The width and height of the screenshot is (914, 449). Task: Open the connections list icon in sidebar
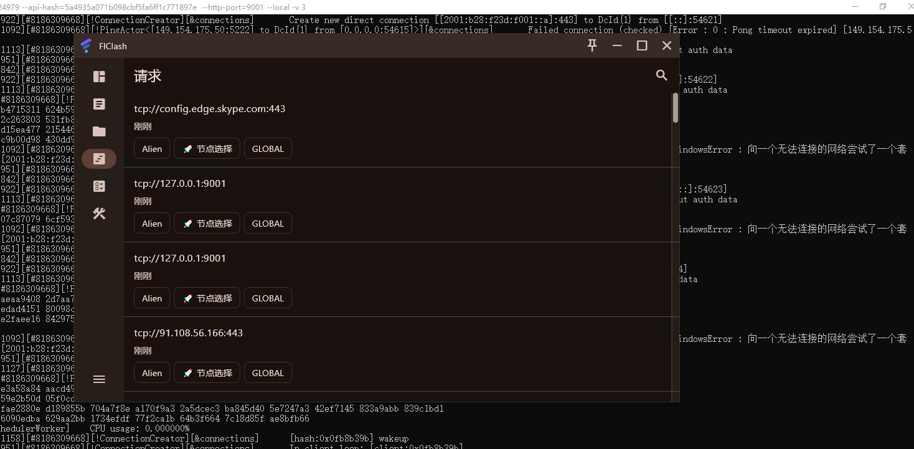(99, 186)
